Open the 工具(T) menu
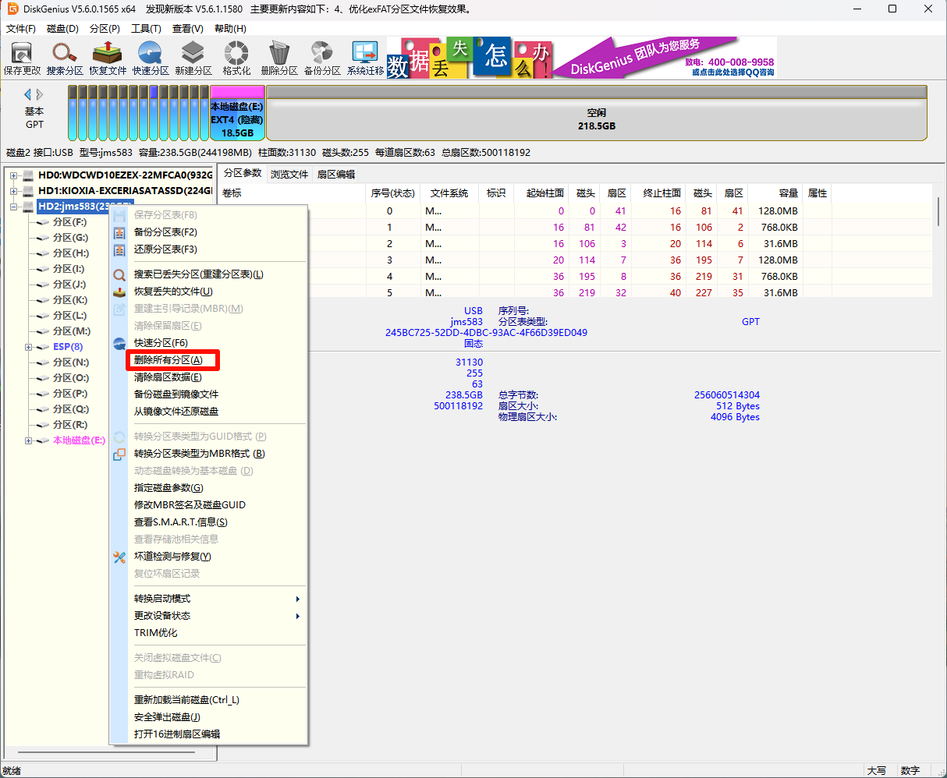This screenshot has width=947, height=778. (146, 29)
